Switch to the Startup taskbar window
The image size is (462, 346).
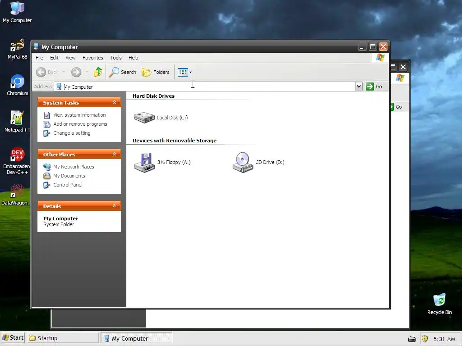(x=63, y=338)
